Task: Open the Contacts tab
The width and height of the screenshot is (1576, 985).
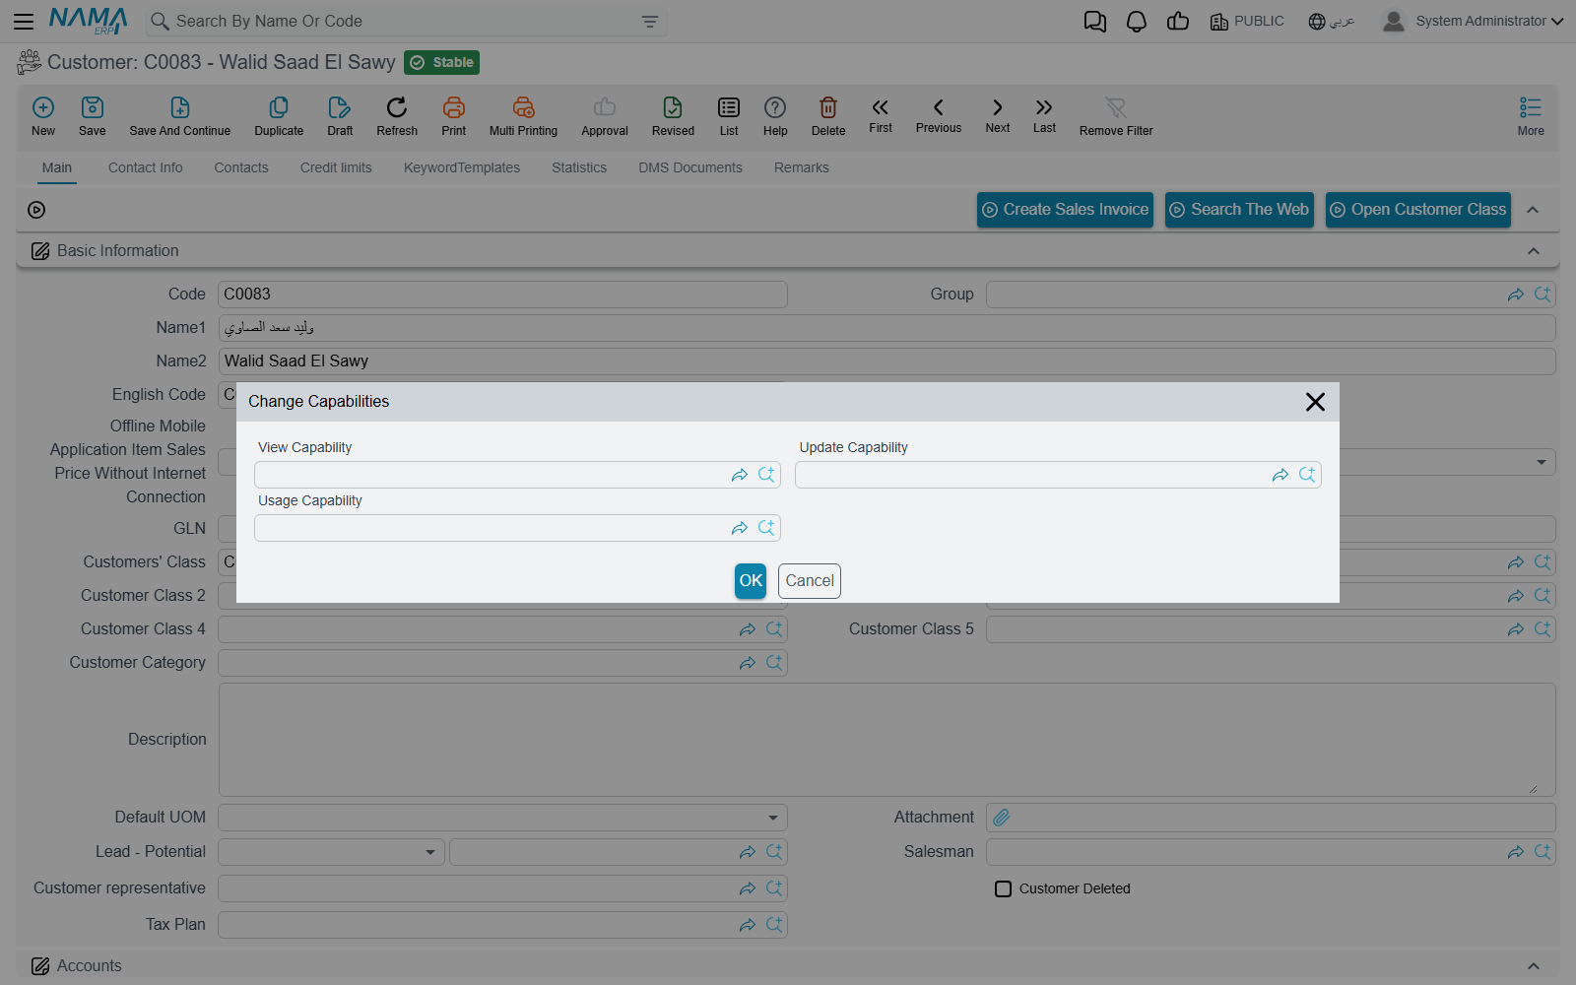Action: [x=241, y=167]
